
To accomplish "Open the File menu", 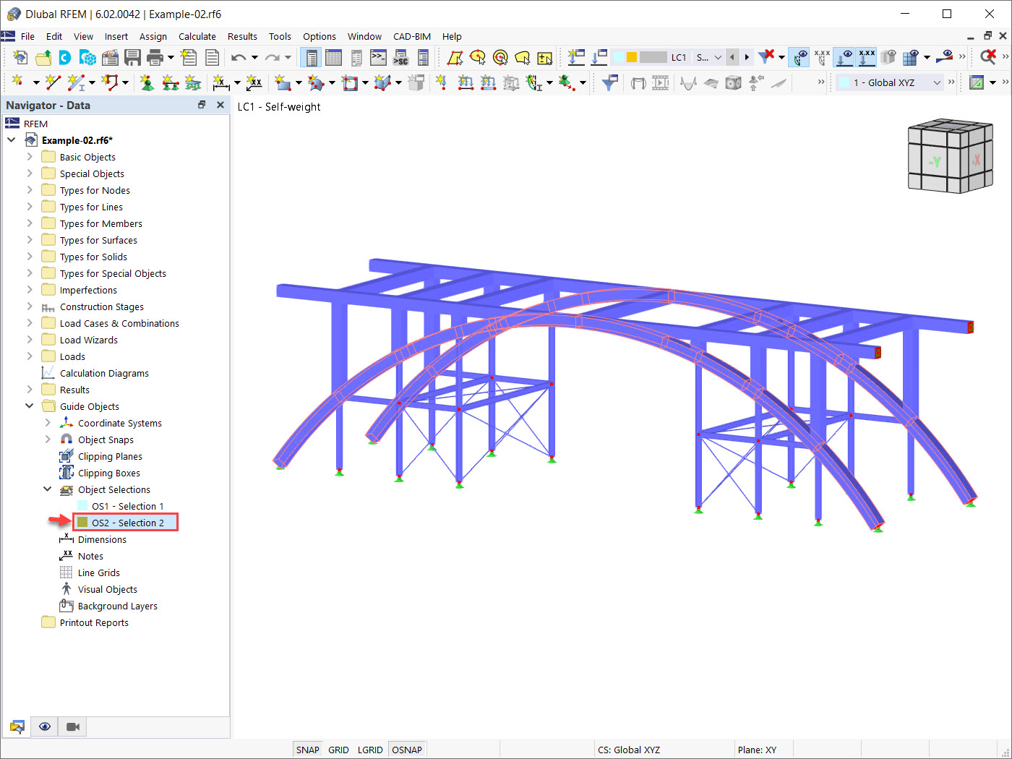I will point(27,36).
